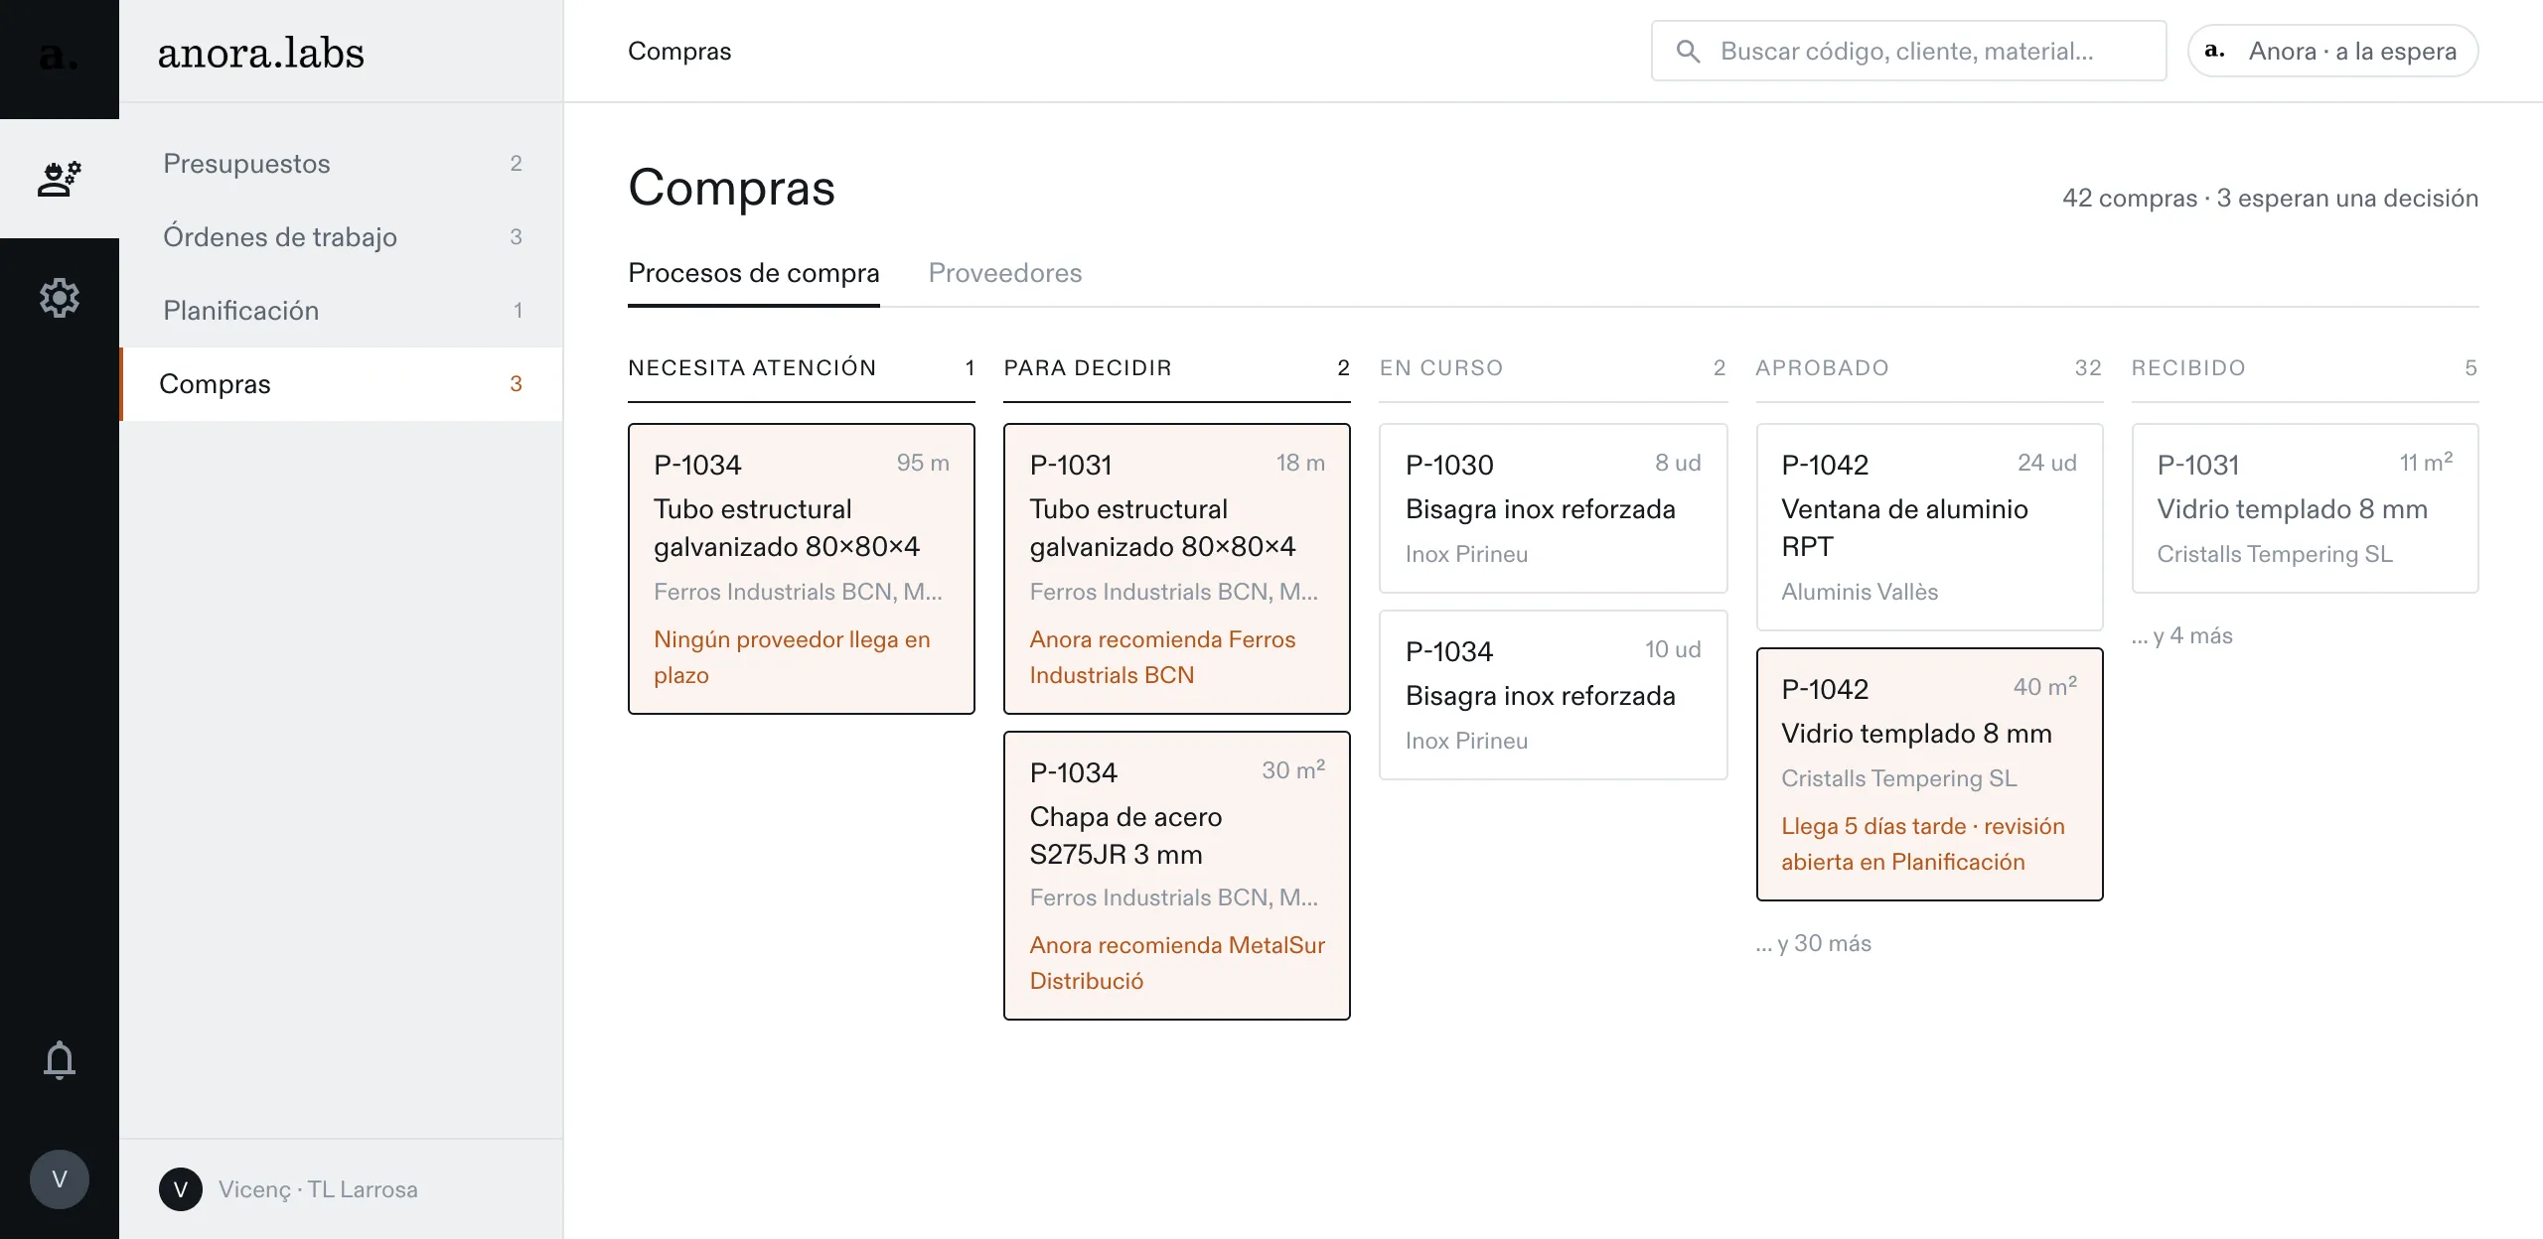The height and width of the screenshot is (1239, 2543).
Task: Click 'Ningún proveedor llega en plazo' warning
Action: (x=792, y=657)
